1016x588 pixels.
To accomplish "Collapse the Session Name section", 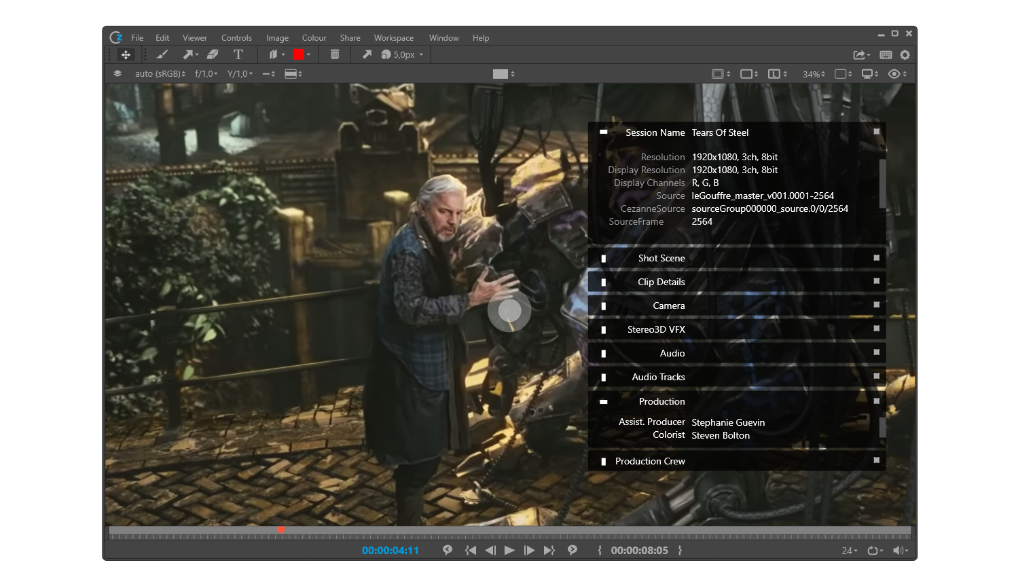I will point(603,132).
